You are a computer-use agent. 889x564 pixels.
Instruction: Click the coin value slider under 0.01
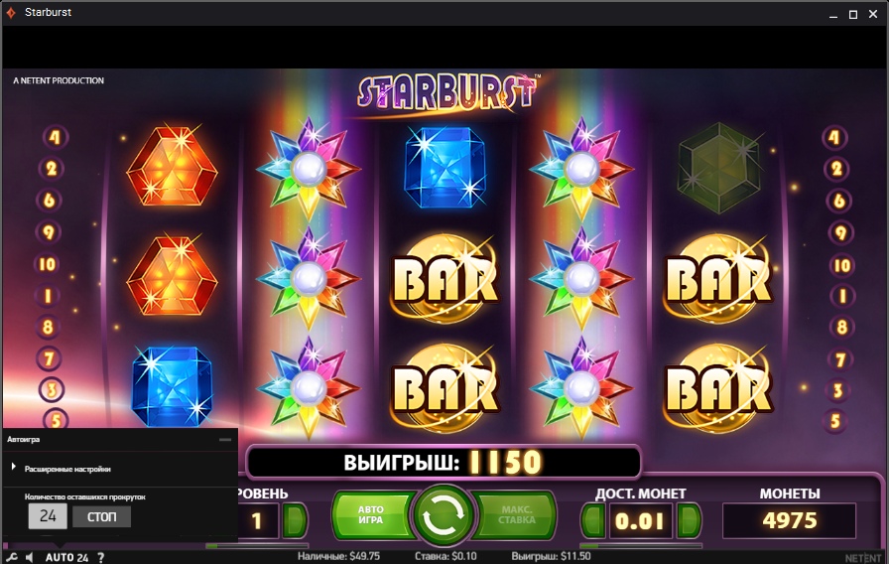(x=641, y=546)
